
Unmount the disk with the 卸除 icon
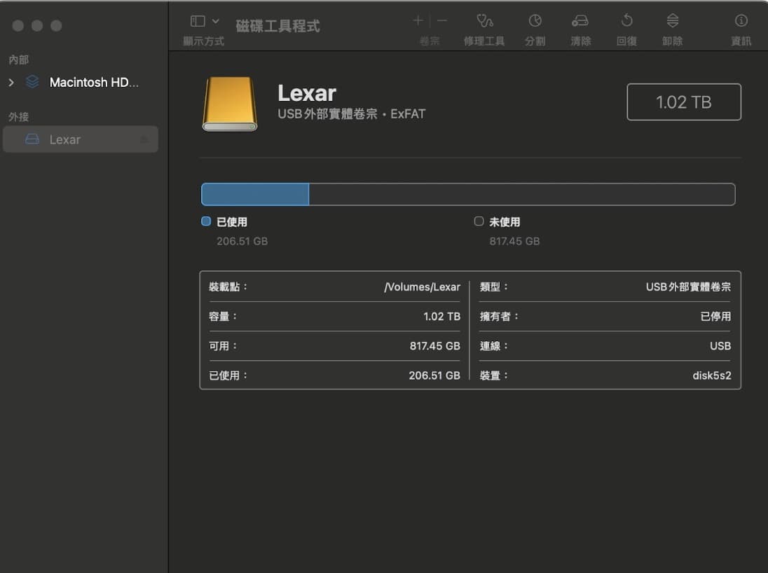(x=673, y=20)
